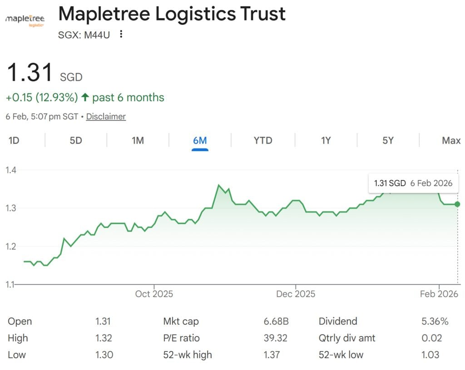Click the Mapletree Logistics company logo
This screenshot has height=370, width=465.
[25, 19]
